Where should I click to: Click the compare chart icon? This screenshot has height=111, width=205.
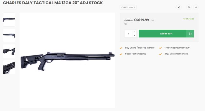[x=196, y=7]
